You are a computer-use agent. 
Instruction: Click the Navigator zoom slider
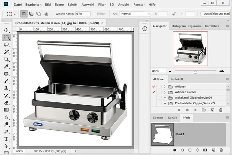click(x=195, y=71)
